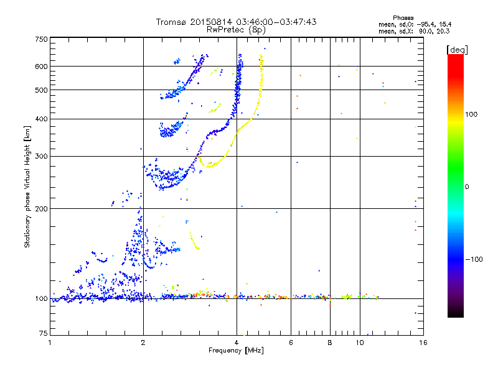Click the y-axis label '400'
Image resolution: width=498 pixels, height=373 pixels.
click(x=41, y=119)
